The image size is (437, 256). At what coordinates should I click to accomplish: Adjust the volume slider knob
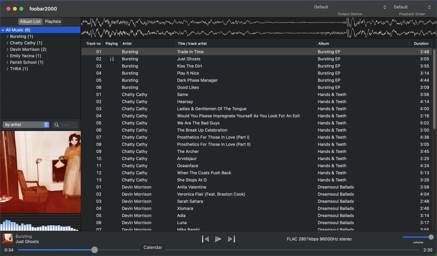(431, 237)
